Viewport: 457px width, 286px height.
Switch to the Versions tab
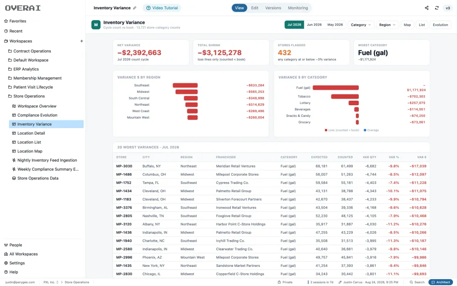pyautogui.click(x=273, y=8)
